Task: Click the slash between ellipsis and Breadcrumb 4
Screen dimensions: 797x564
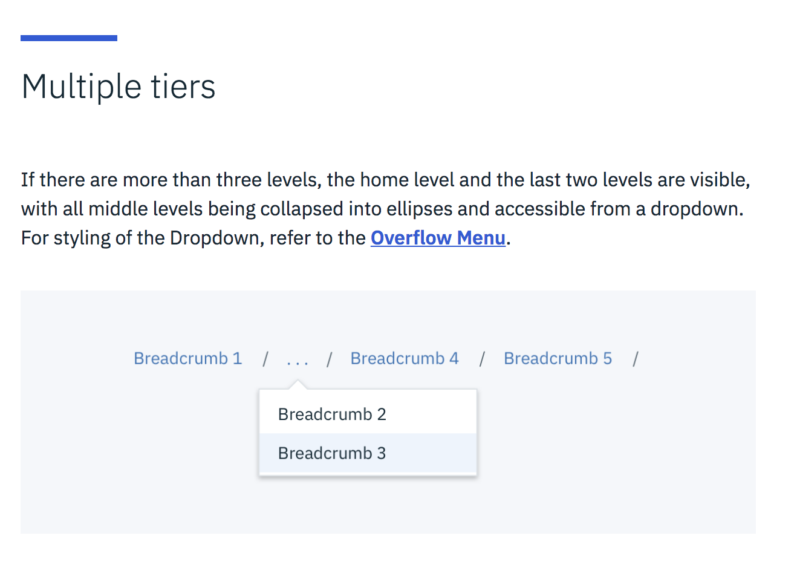Action: 329,359
